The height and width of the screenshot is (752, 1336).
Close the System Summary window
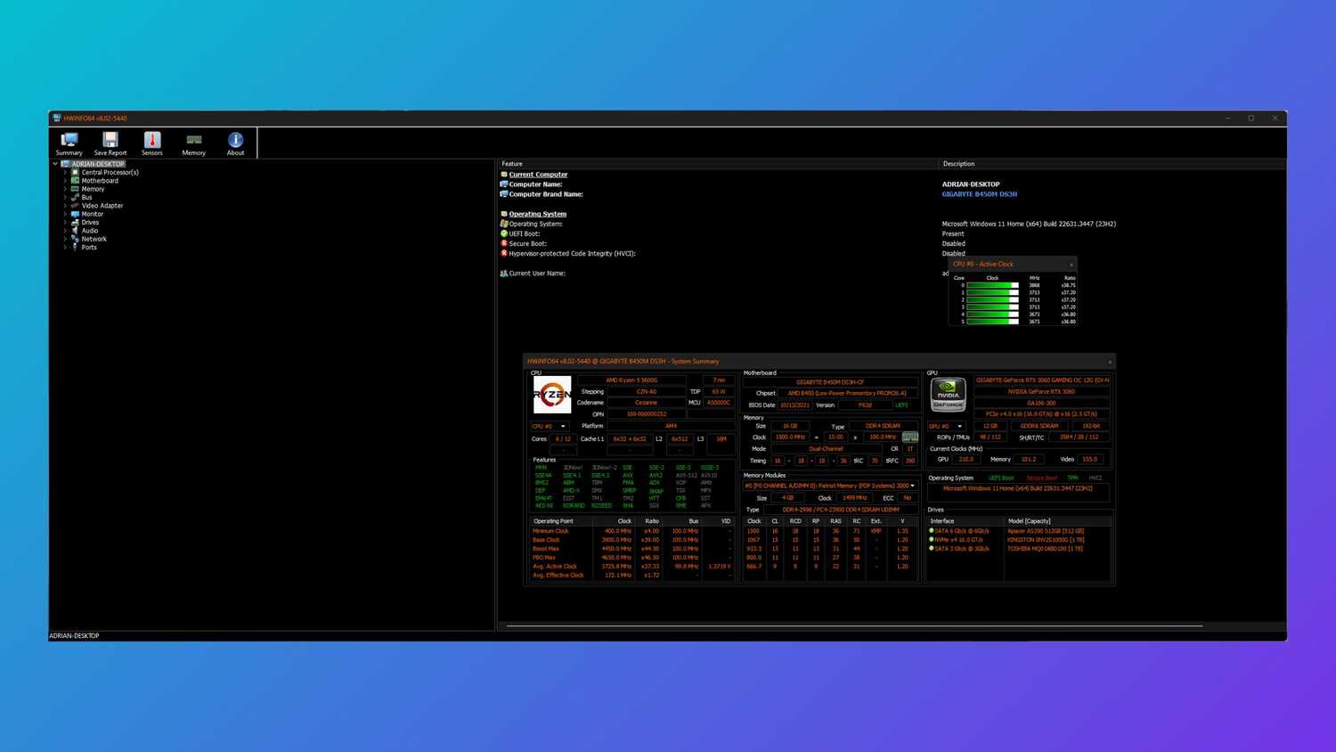1110,362
